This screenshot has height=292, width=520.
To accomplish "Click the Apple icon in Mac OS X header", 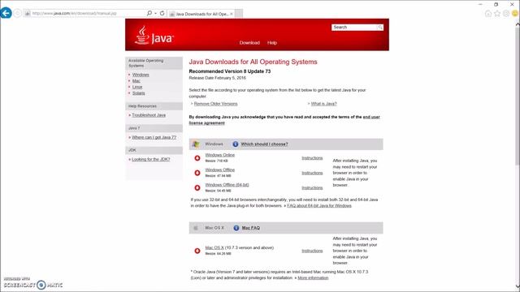I will (196, 228).
